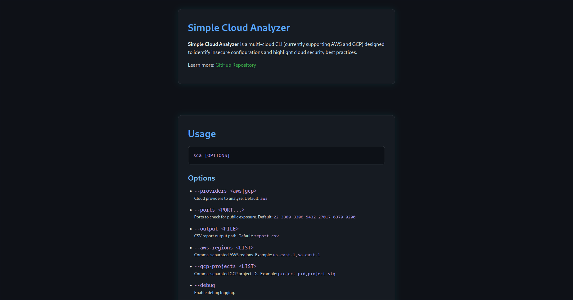The image size is (573, 300).
Task: Click the default ports list '22 3389 3306...'
Action: point(314,217)
